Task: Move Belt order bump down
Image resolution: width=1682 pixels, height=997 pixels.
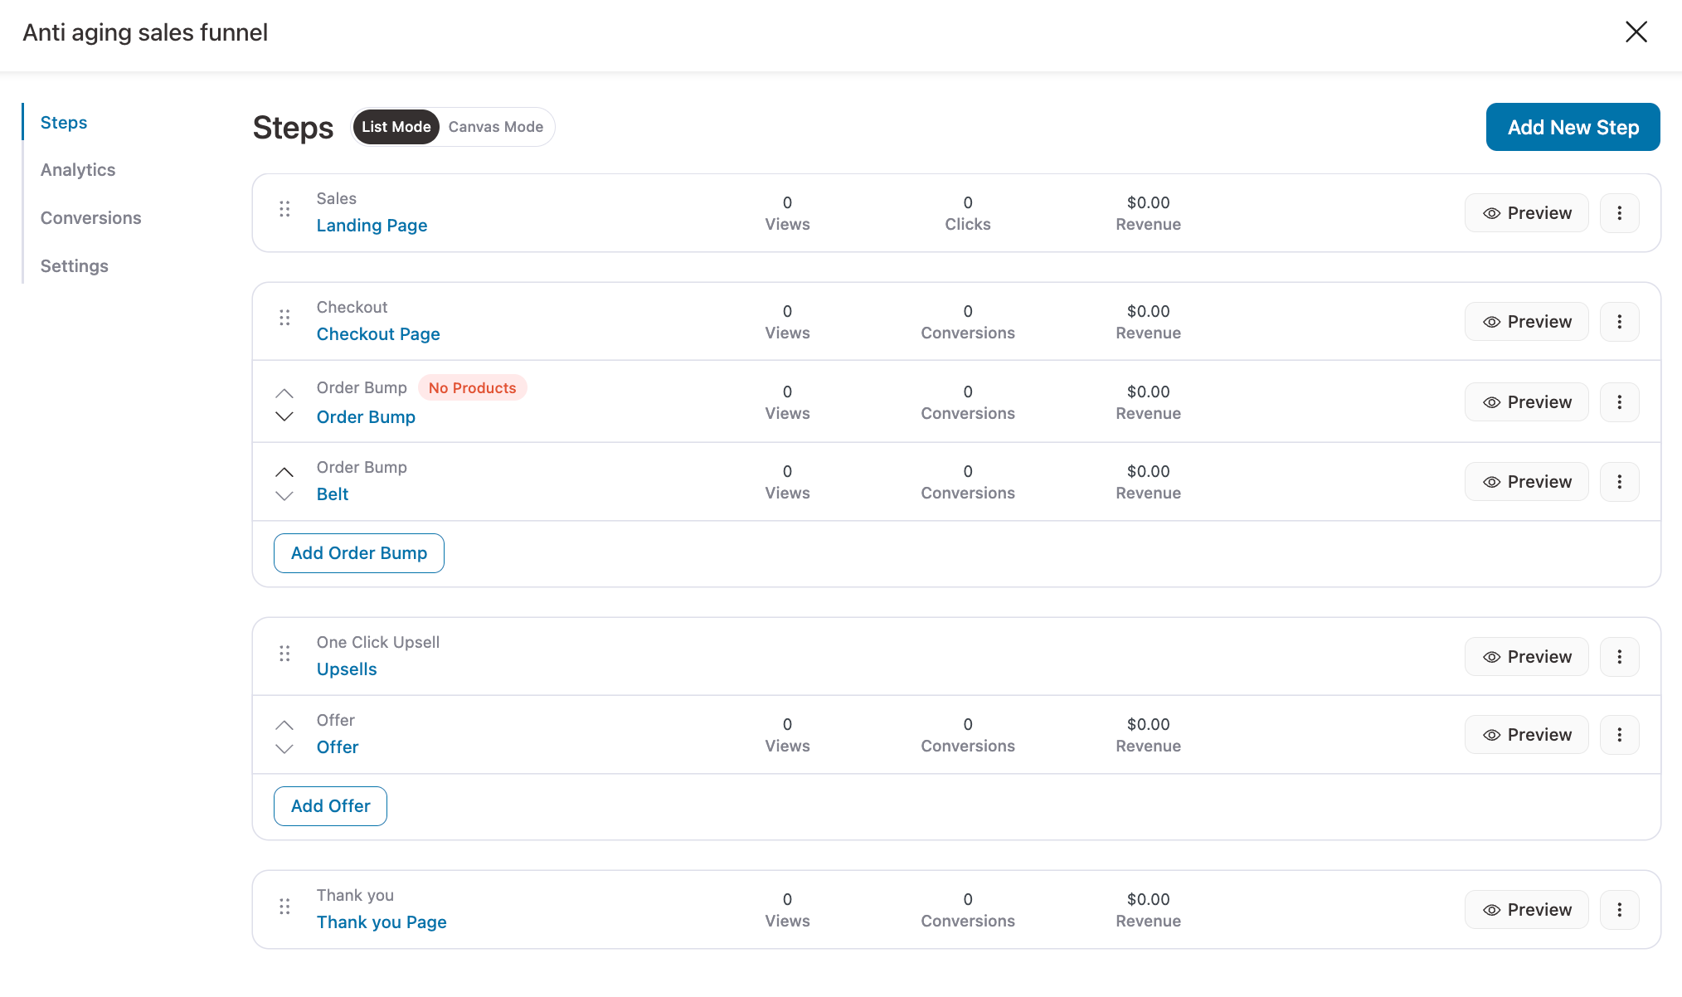Action: tap(284, 496)
